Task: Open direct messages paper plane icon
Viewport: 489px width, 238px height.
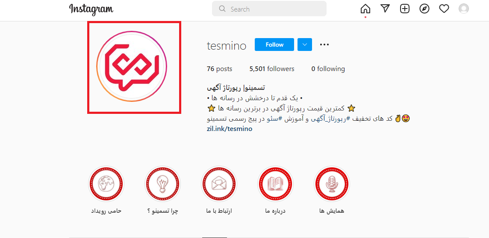Action: coord(386,9)
